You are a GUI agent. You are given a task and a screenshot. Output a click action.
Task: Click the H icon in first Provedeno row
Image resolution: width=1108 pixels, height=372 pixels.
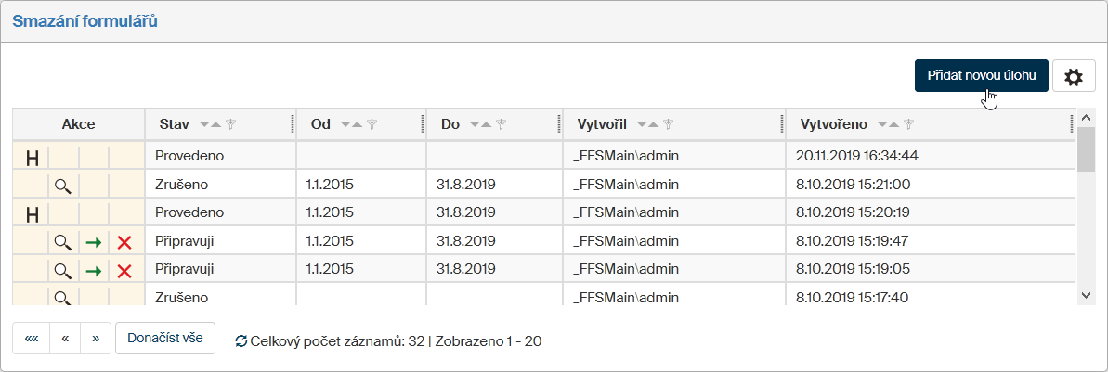pyautogui.click(x=32, y=157)
